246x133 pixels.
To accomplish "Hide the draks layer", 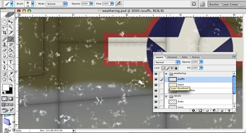I will point(156,102).
